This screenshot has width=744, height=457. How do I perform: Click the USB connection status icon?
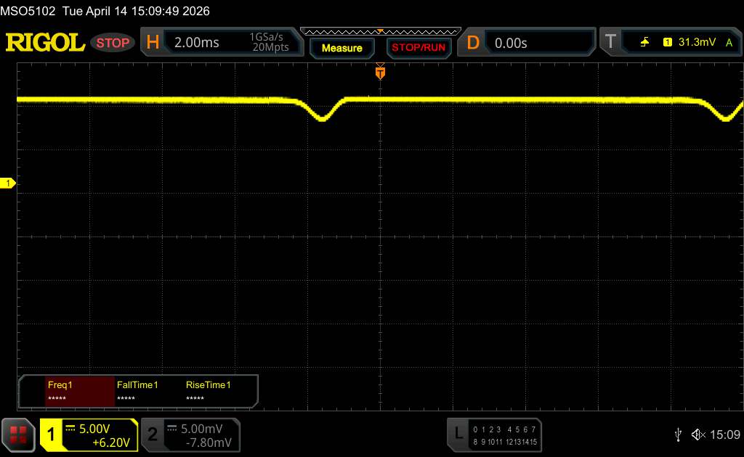click(x=678, y=435)
